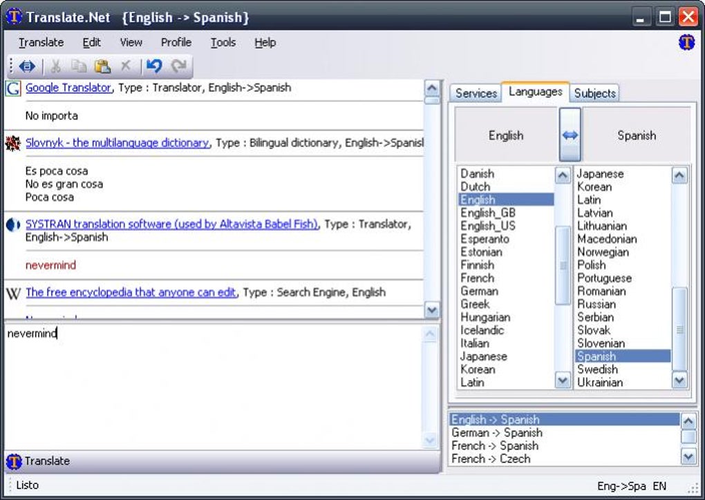Click language pairs list scroll-down arrow
The image size is (705, 500).
[688, 457]
